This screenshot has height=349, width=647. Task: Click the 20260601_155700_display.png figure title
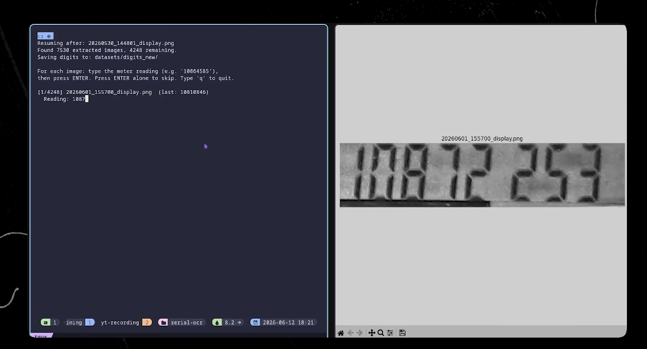pyautogui.click(x=482, y=138)
